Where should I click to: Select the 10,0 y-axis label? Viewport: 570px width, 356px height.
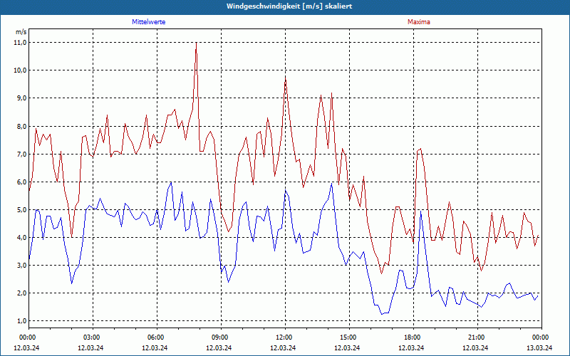[x=21, y=70]
